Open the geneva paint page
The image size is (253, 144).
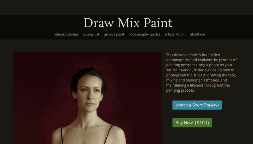114,34
